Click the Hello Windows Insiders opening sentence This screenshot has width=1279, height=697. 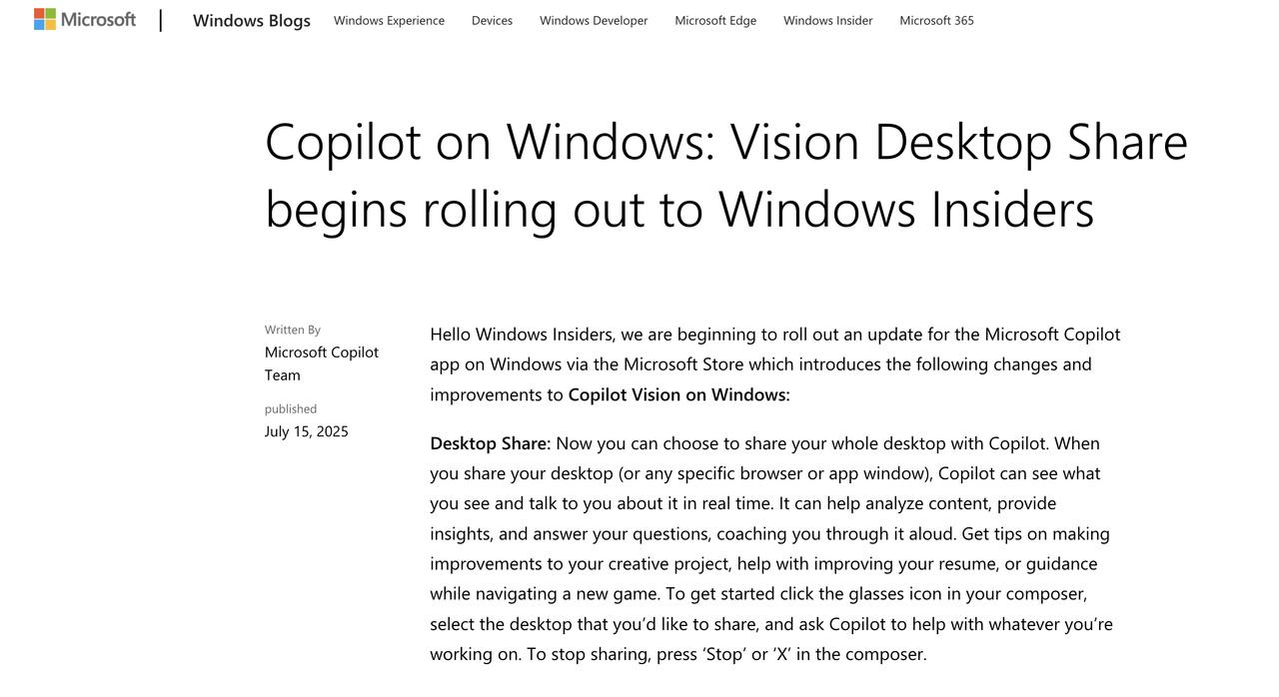pos(775,363)
